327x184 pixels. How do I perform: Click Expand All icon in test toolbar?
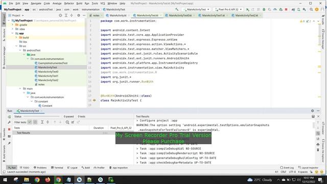pyautogui.click(x=42, y=122)
